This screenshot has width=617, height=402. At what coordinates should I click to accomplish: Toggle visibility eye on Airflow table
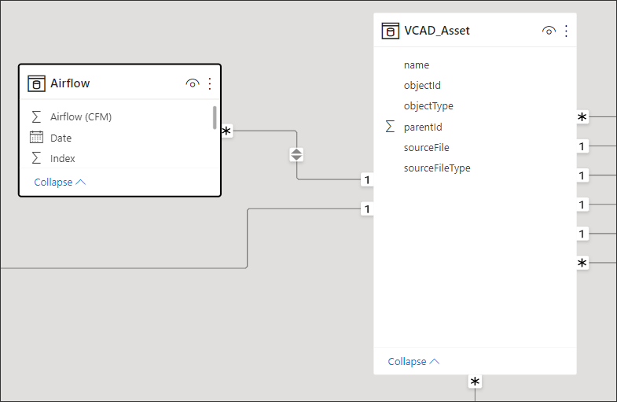coord(193,83)
